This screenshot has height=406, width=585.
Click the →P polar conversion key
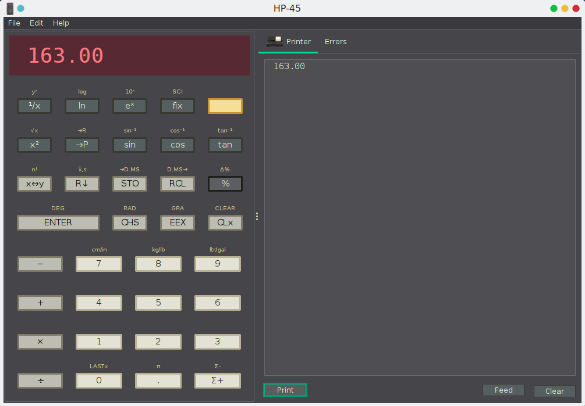[x=82, y=145]
